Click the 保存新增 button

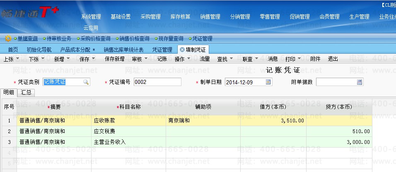coord(114,59)
